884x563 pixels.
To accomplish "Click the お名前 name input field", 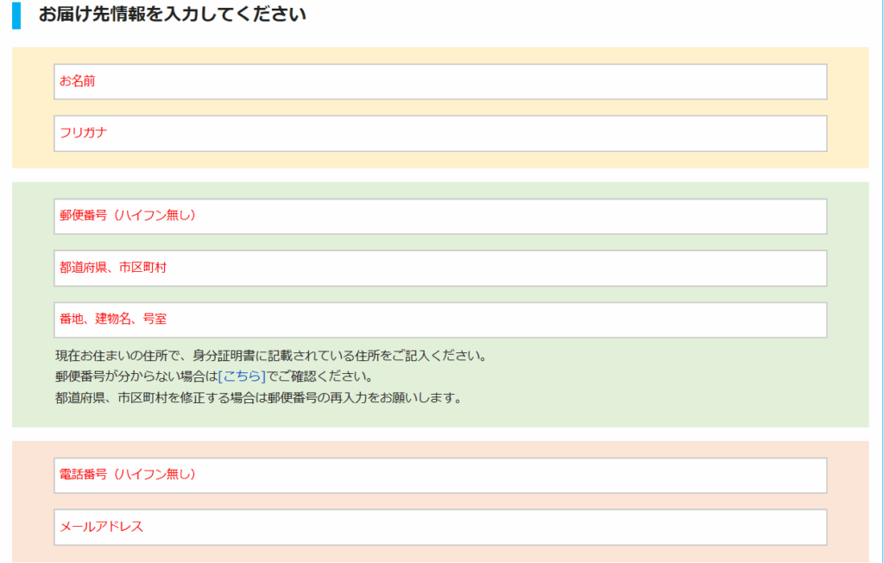I will [440, 82].
